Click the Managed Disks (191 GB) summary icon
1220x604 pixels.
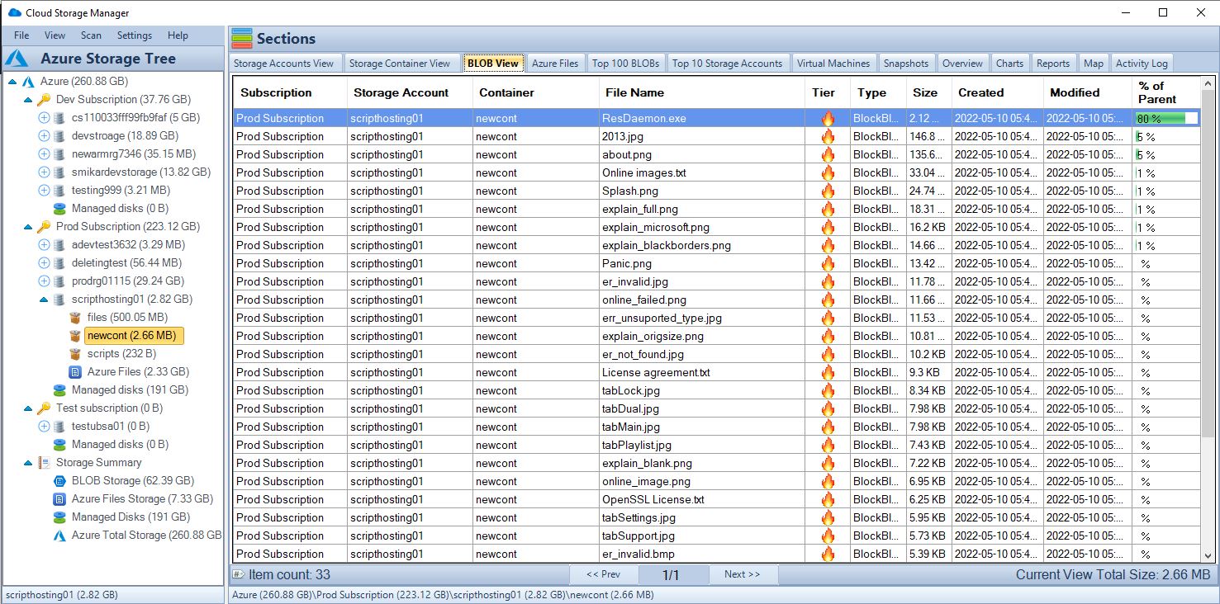[59, 517]
